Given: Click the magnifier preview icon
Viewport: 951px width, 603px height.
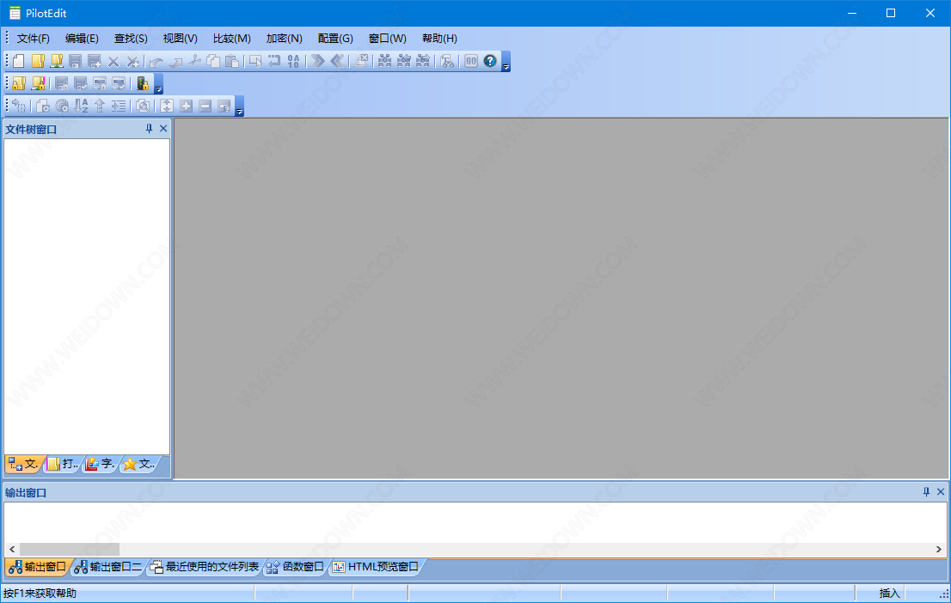Looking at the screenshot, I should click(143, 106).
